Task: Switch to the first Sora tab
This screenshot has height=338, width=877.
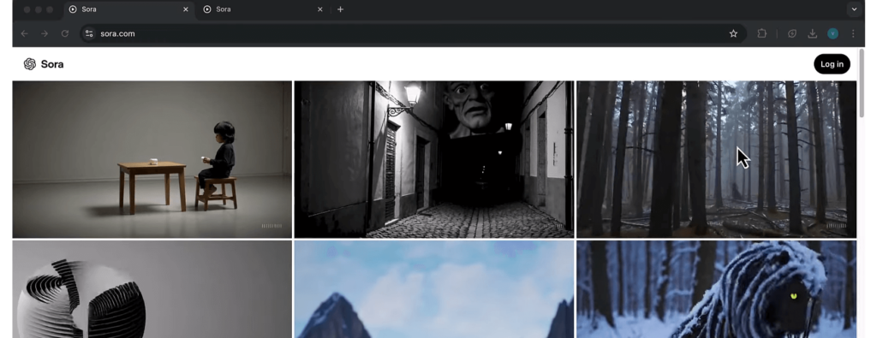Action: click(128, 9)
